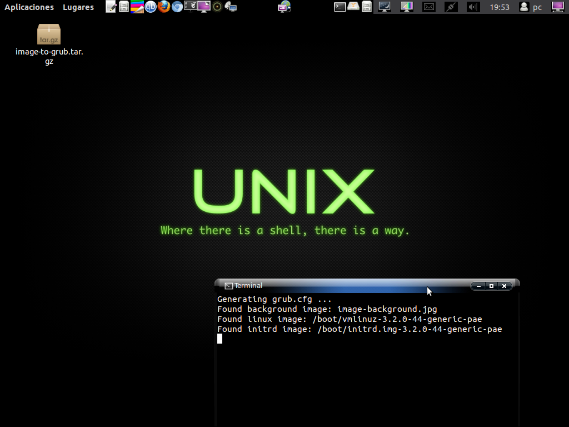This screenshot has height=427, width=569.
Task: Click the purple monitor icon at panel's far right
Action: (558, 7)
